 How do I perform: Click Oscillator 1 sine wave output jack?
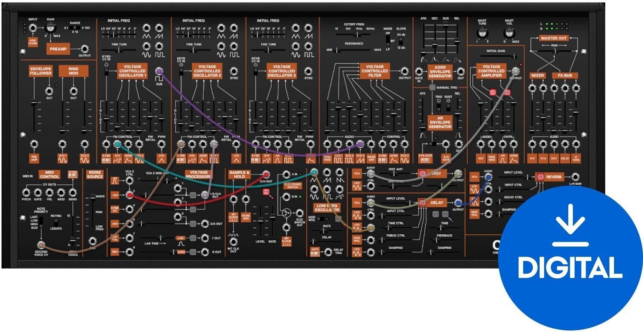point(146,46)
